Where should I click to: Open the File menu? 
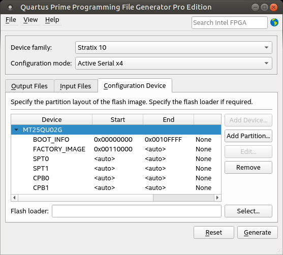pyautogui.click(x=11, y=20)
